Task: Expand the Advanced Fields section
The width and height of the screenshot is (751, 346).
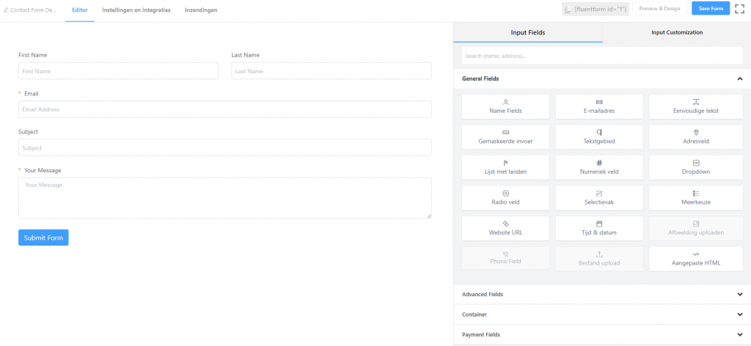Action: pos(739,294)
